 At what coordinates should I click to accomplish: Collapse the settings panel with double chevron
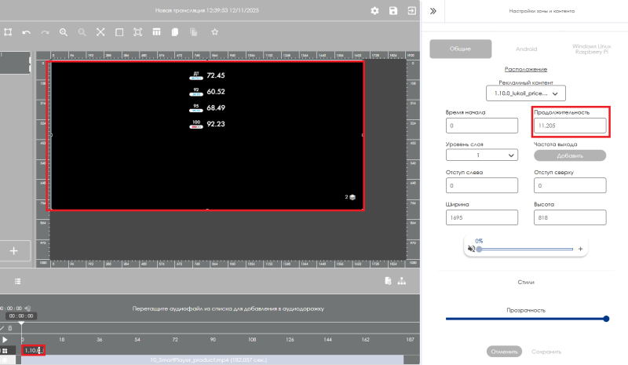coord(433,11)
